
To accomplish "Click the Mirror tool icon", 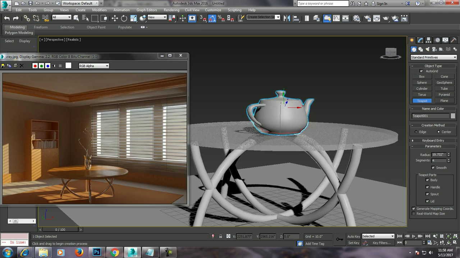I will 287,18.
